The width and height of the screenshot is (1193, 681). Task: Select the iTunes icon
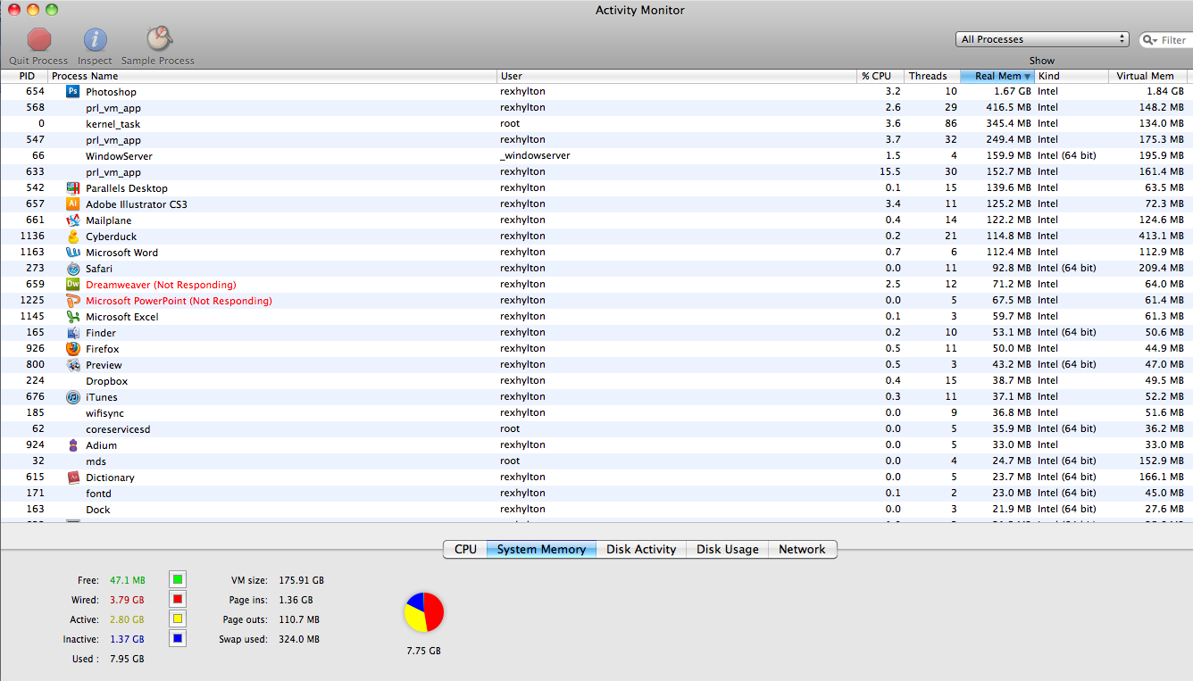(73, 396)
